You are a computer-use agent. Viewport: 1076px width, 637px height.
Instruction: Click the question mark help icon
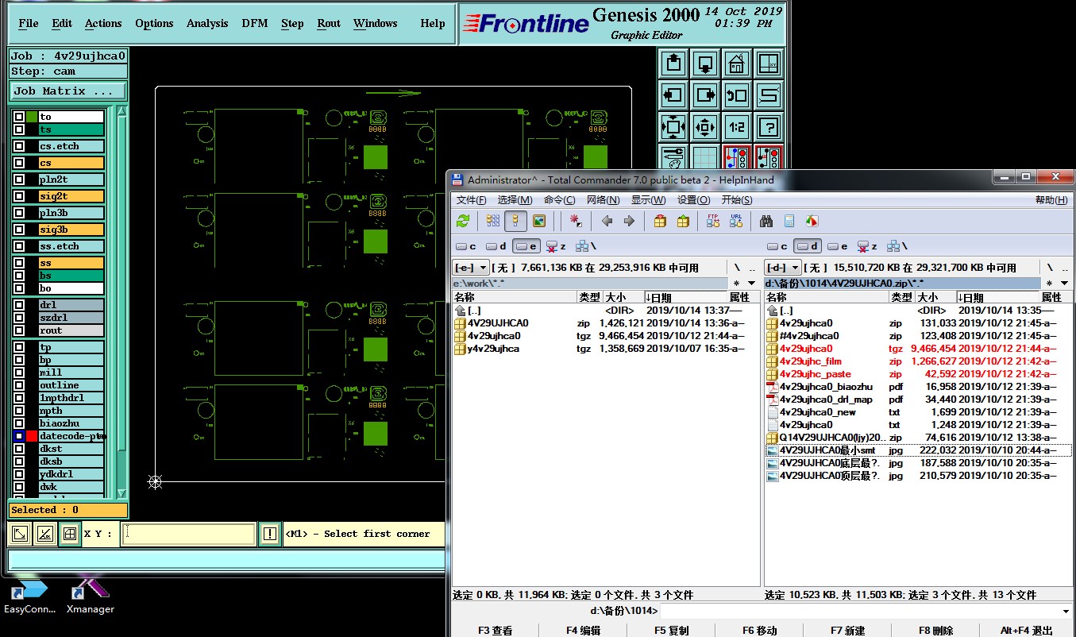click(768, 126)
